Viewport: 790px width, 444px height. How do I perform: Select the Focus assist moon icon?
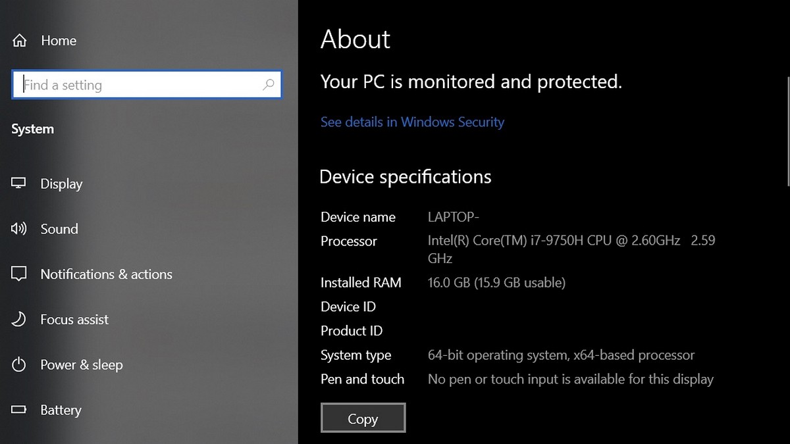point(19,320)
